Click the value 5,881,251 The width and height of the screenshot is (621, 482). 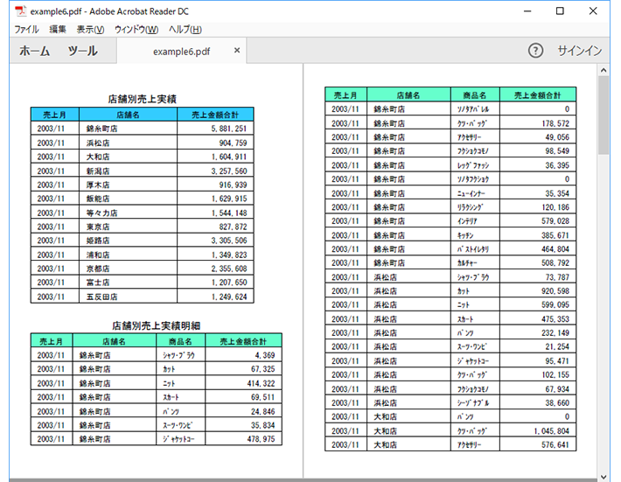229,129
